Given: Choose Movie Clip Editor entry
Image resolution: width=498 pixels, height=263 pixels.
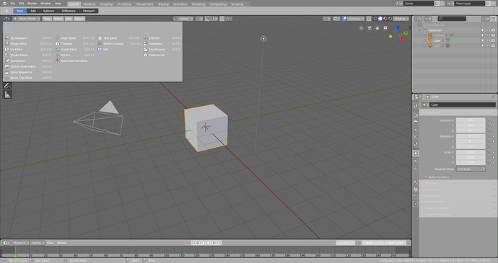Looking at the screenshot, I should 28,78.
